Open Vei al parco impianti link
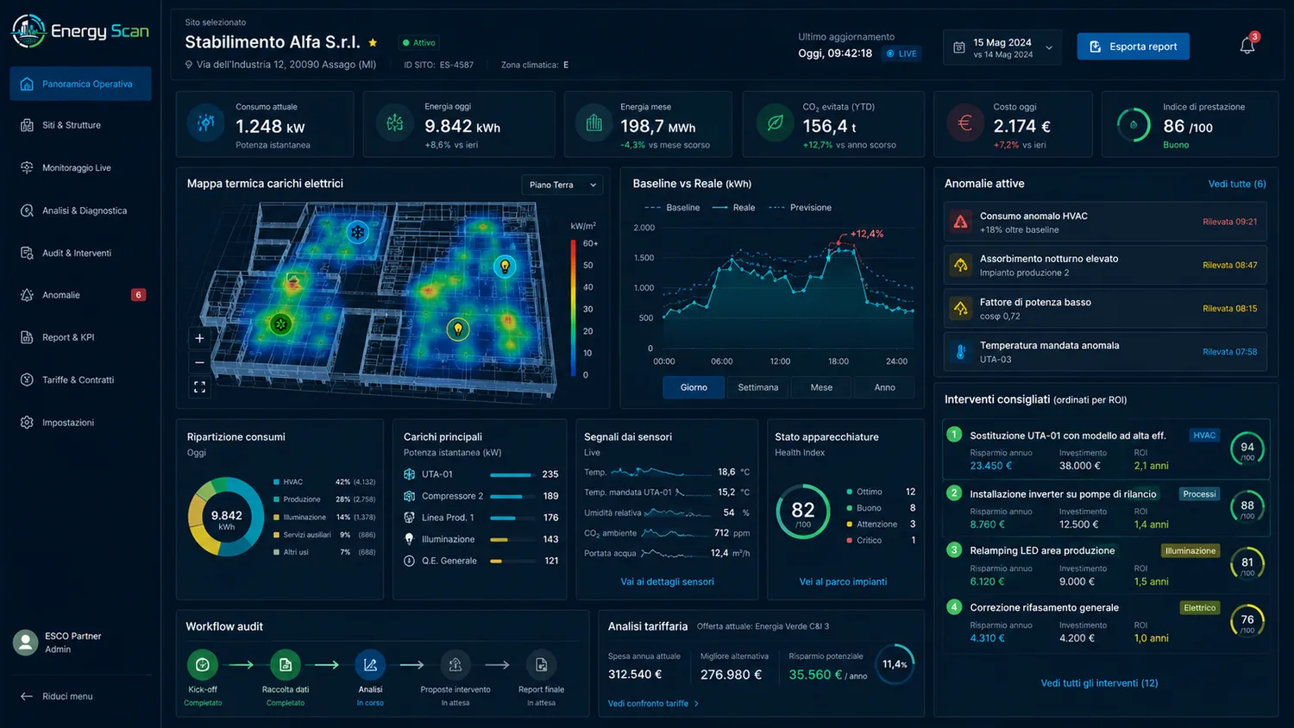The height and width of the screenshot is (728, 1294). click(843, 581)
